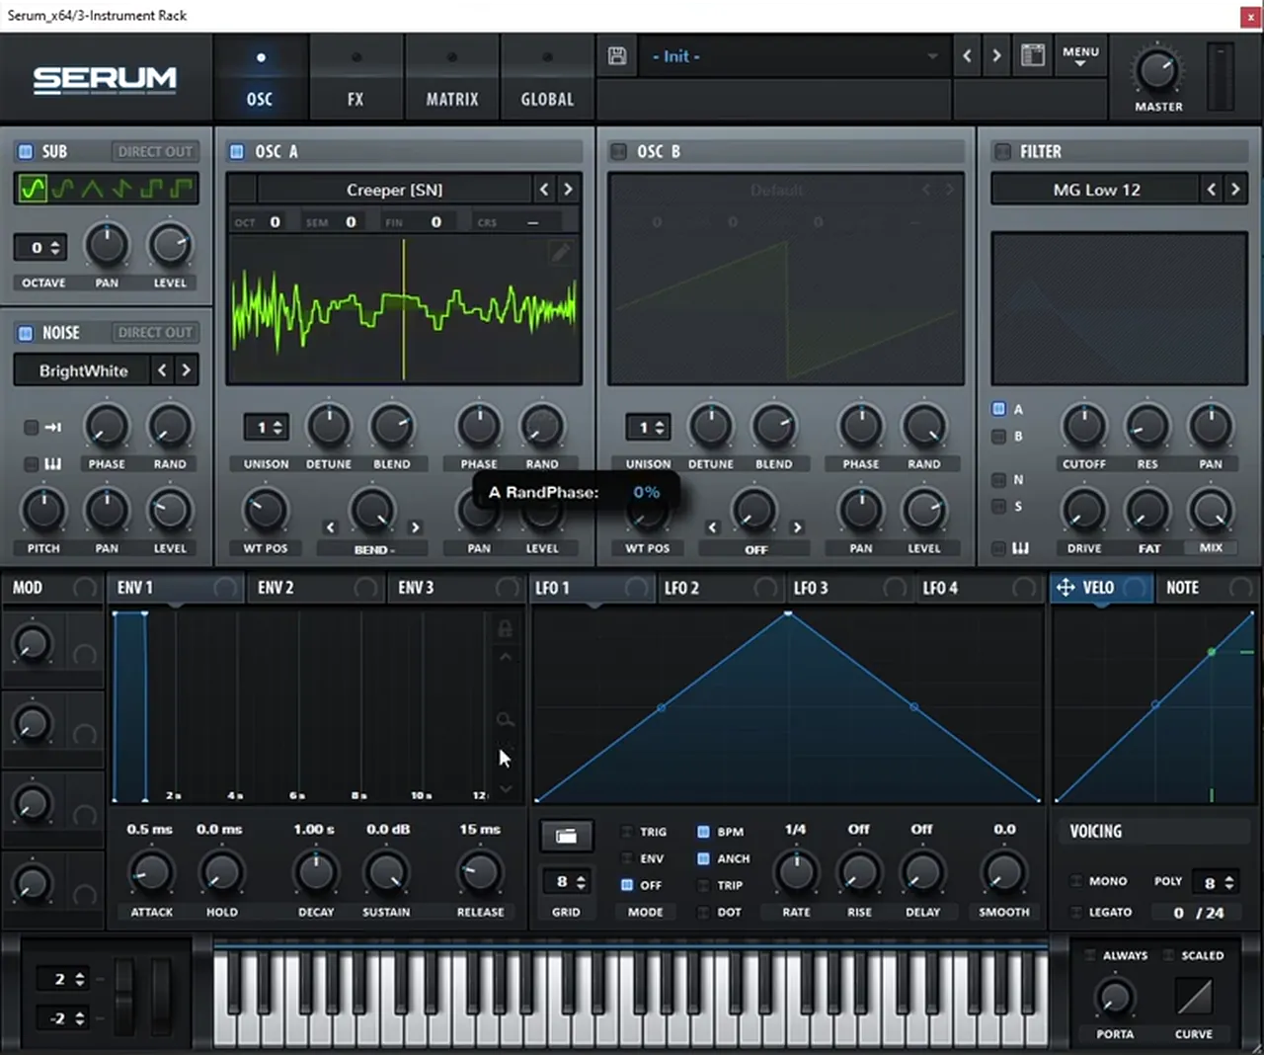Load previous OSC A wavetable before Creeper
Screen dimensions: 1264x1055
[544, 189]
